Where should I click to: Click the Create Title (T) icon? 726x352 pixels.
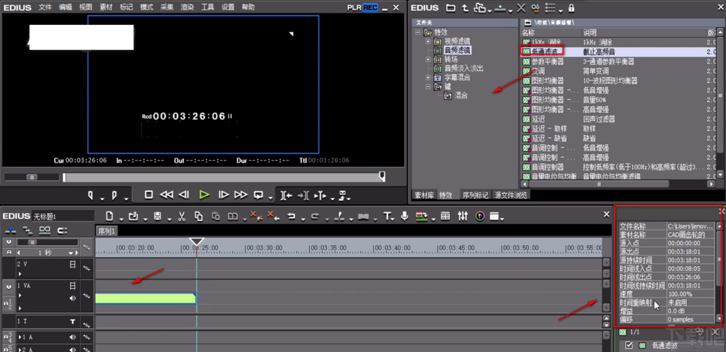click(x=387, y=216)
